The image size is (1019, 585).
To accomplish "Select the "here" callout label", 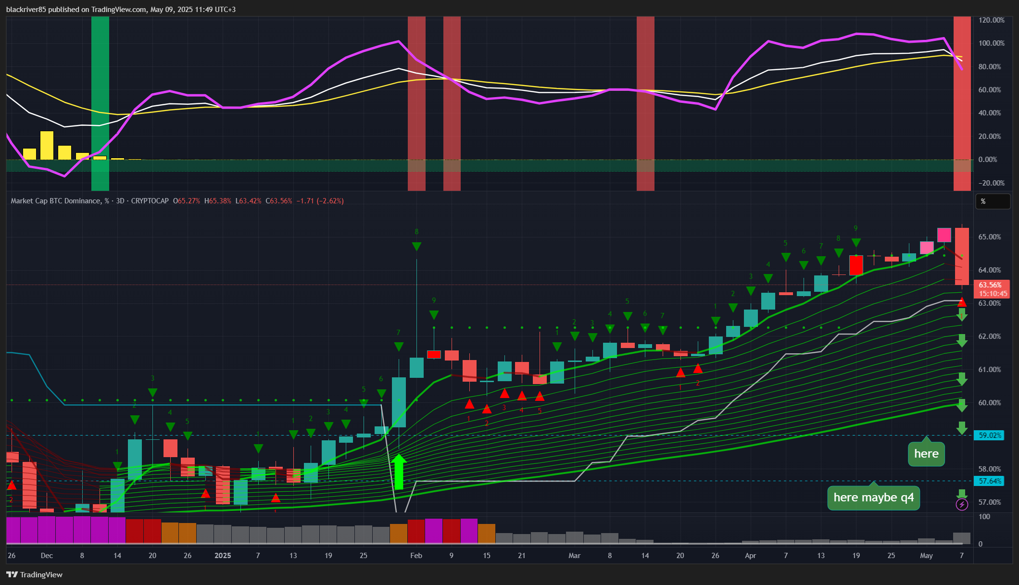I will coord(926,454).
